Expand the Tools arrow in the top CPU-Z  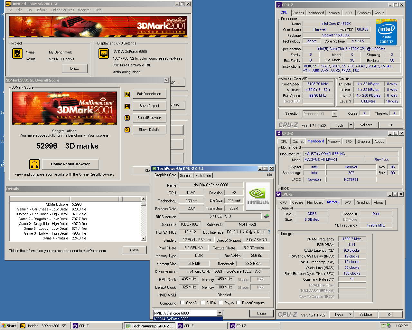pos(351,125)
